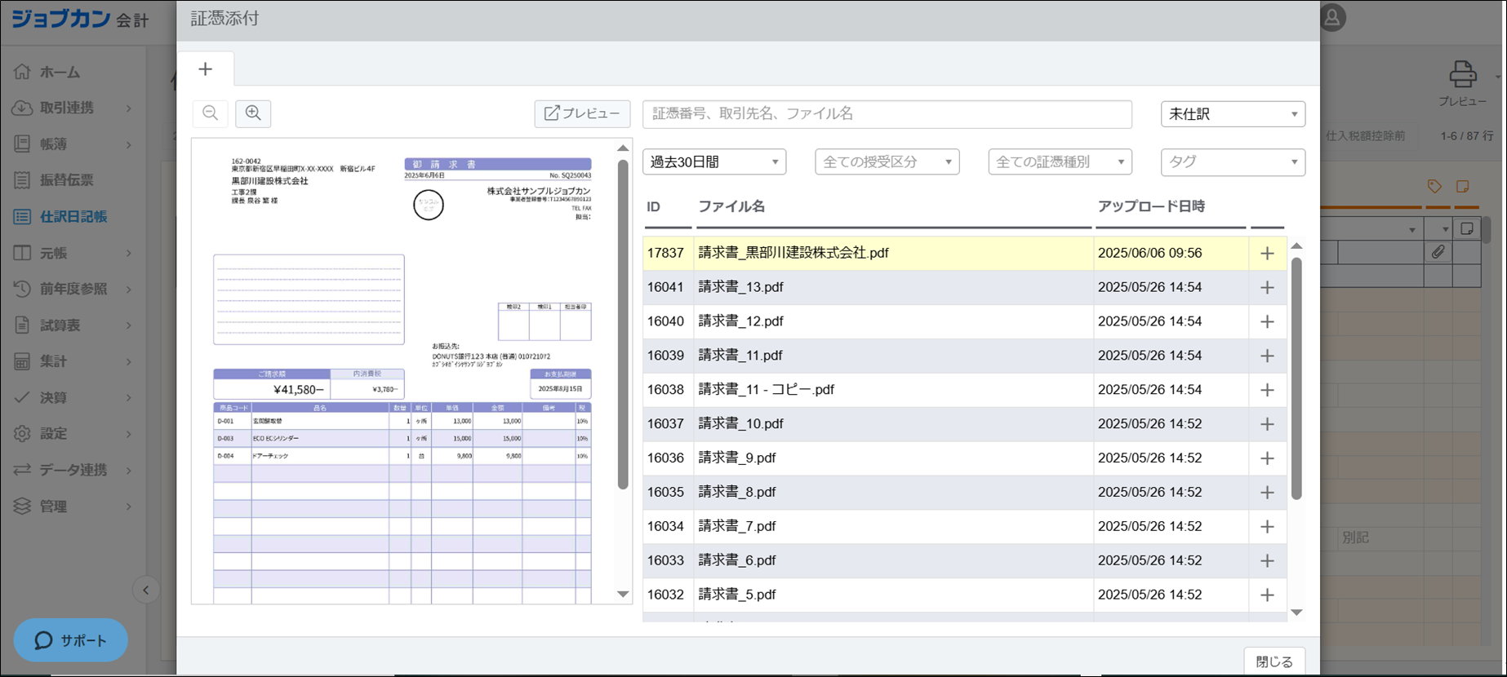Expand 帳簿 in the sidebar
The image size is (1507, 677).
click(x=72, y=144)
